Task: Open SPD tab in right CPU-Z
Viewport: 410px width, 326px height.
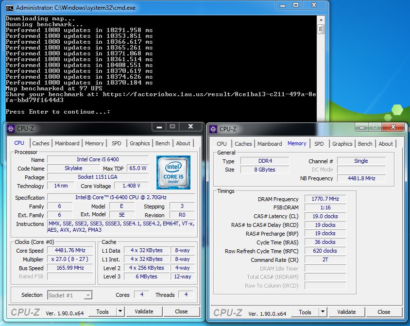Action: (x=319, y=144)
